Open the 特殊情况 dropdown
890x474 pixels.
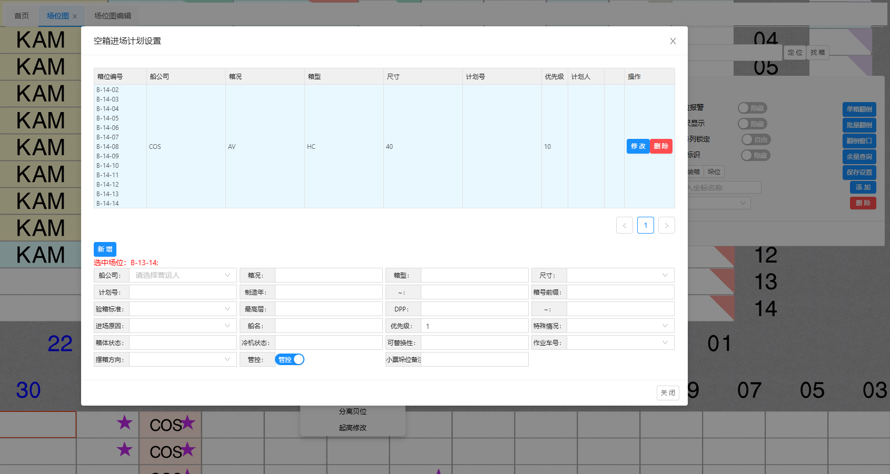pyautogui.click(x=620, y=326)
